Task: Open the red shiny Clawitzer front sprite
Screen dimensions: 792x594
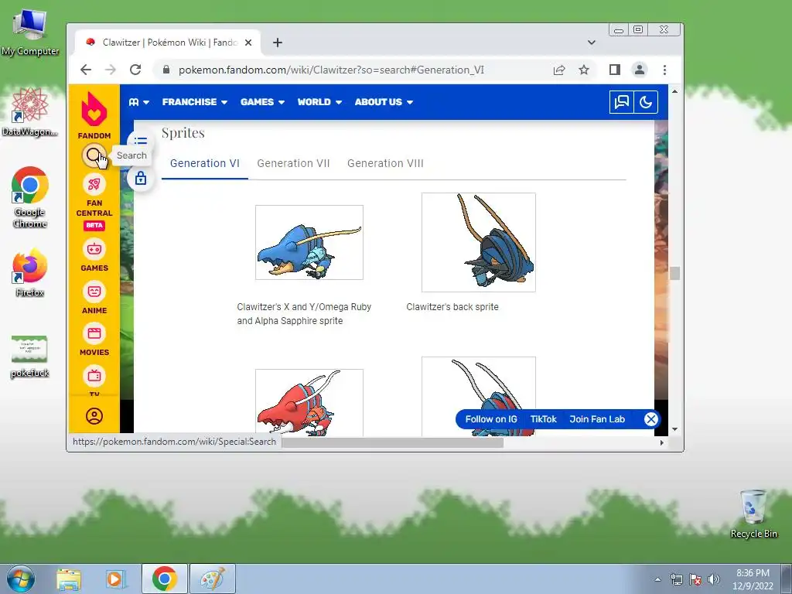Action: coord(309,402)
